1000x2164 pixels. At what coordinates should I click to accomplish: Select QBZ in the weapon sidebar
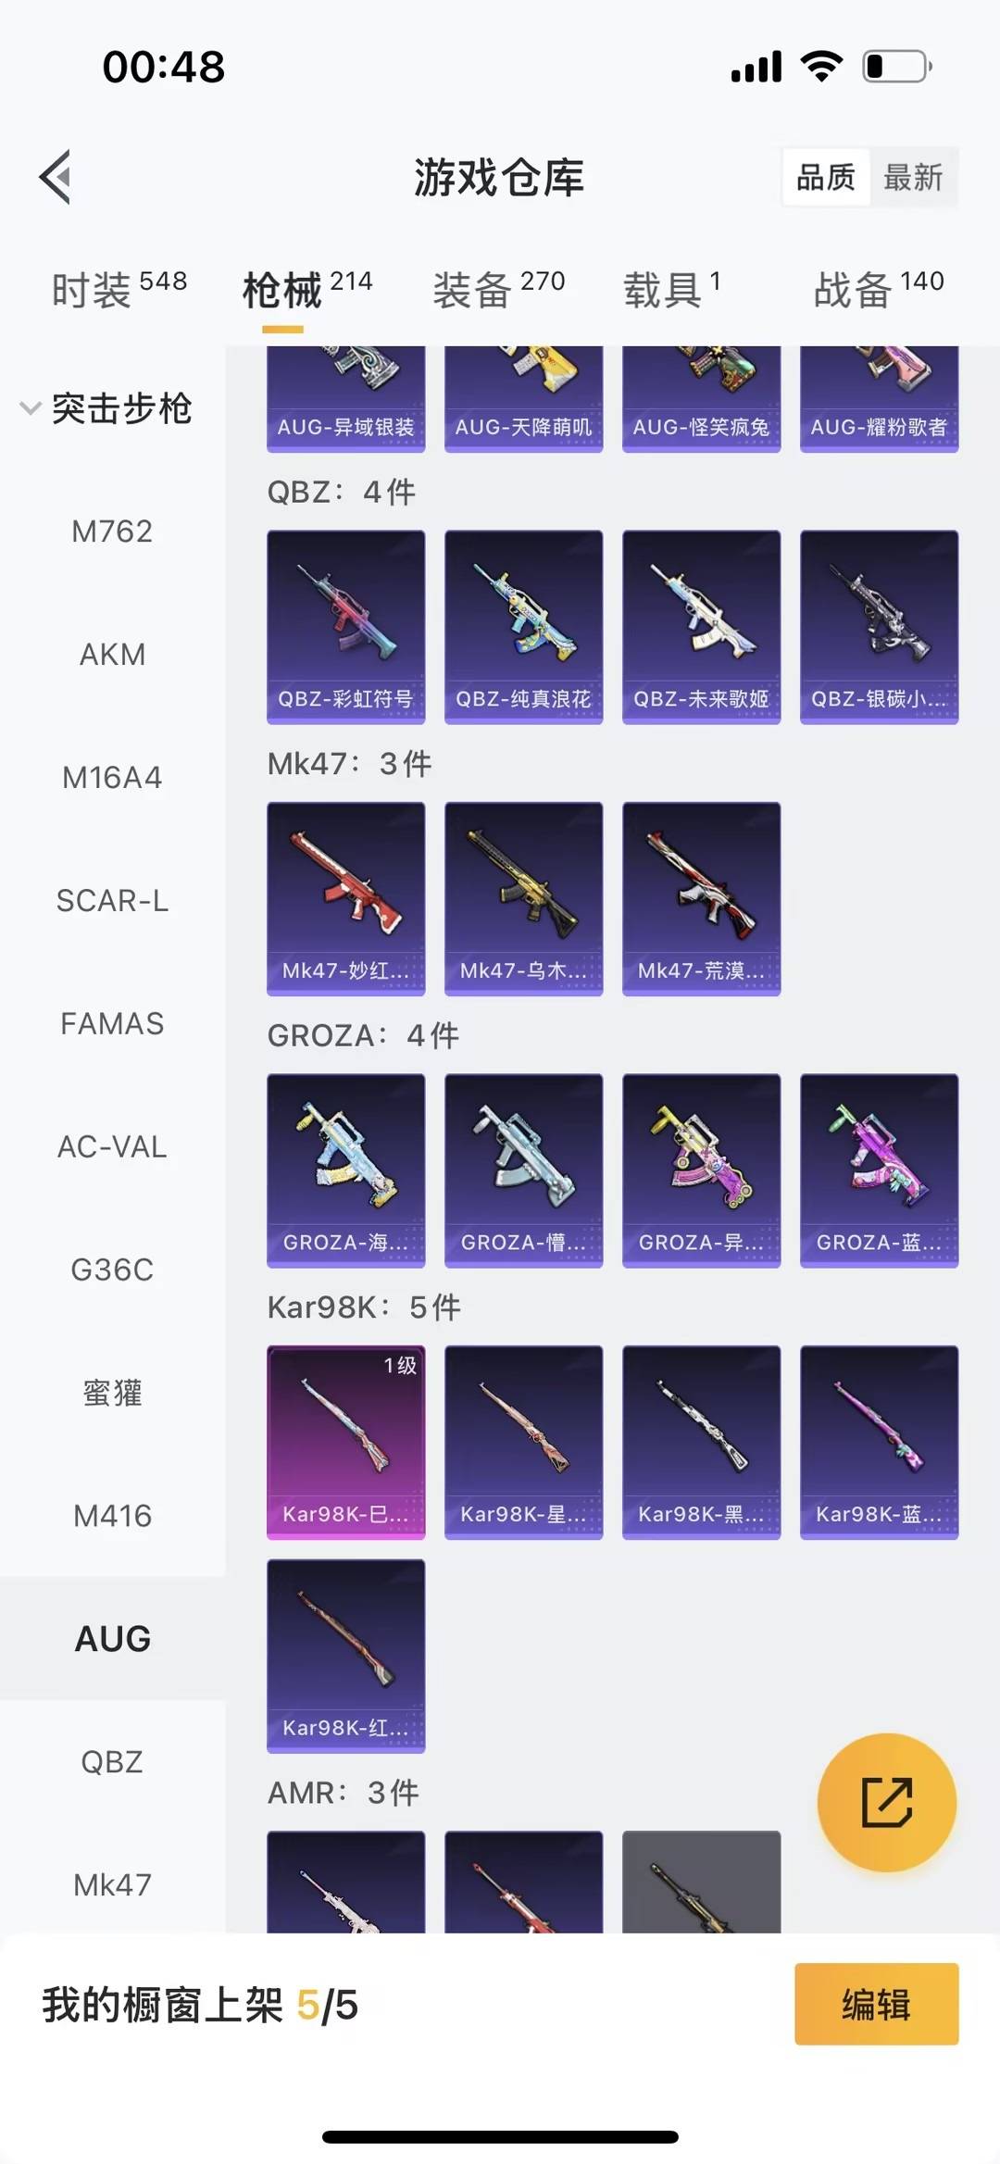click(112, 1761)
